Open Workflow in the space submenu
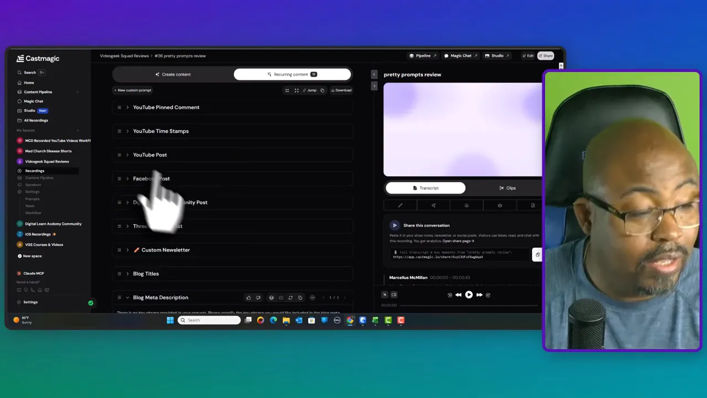The width and height of the screenshot is (707, 398). pos(33,213)
